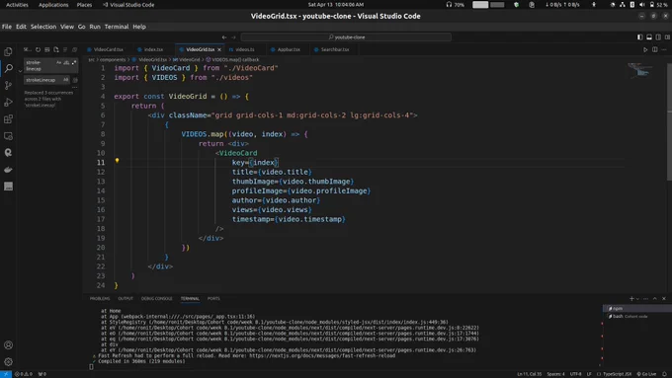The image size is (672, 378).
Task: Run the file using the editor play icon
Action: [645, 49]
